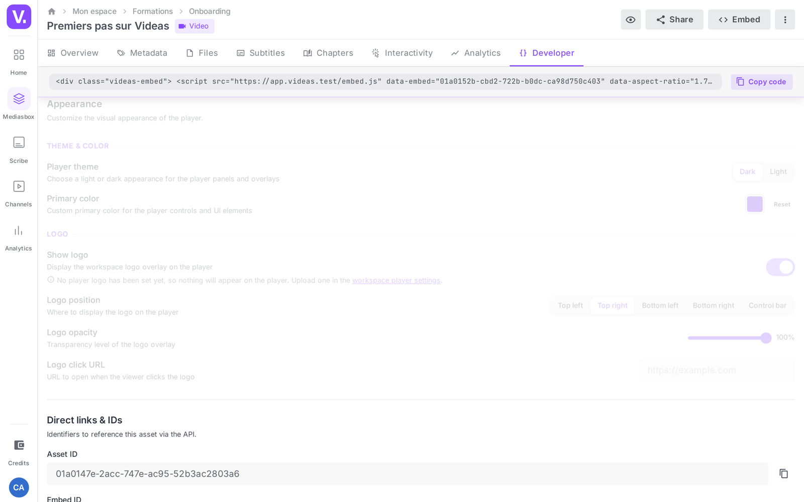Open sidebar Analytics section
804x502 pixels.
coord(19,237)
